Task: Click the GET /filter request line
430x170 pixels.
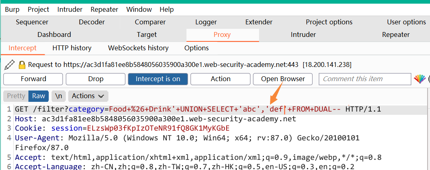Action: coord(198,110)
